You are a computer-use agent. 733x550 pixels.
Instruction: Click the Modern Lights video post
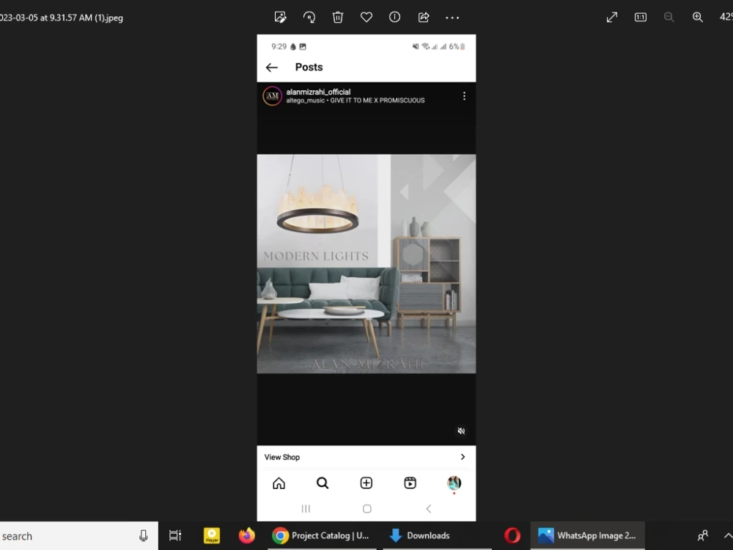click(366, 264)
